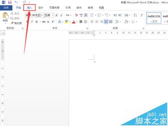Open the 视图 tab
This screenshot has height=126, width=168.
click(101, 8)
